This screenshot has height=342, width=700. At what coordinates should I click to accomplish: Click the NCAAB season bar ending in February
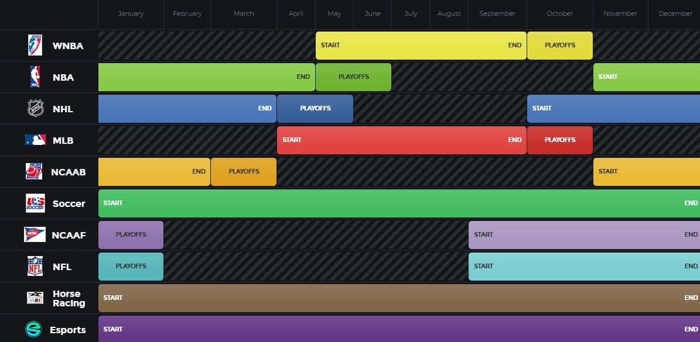coord(154,172)
